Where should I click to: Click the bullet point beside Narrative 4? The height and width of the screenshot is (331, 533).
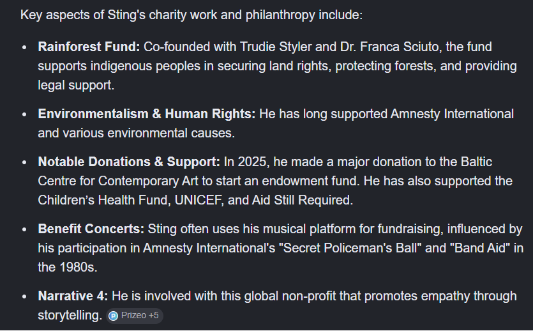[24, 296]
